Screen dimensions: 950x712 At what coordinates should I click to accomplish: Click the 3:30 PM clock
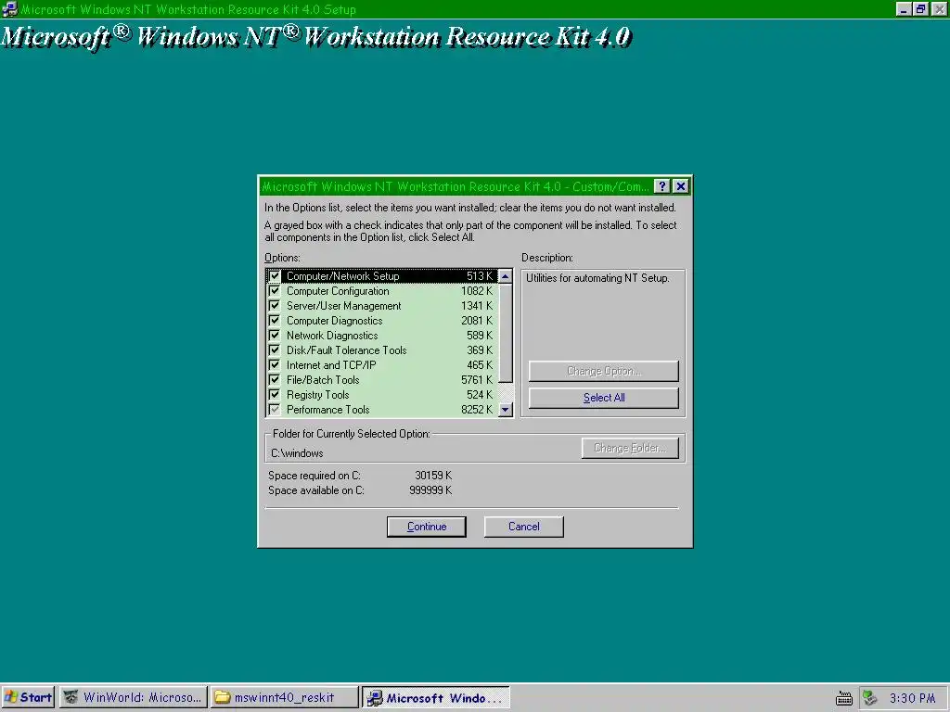click(913, 698)
